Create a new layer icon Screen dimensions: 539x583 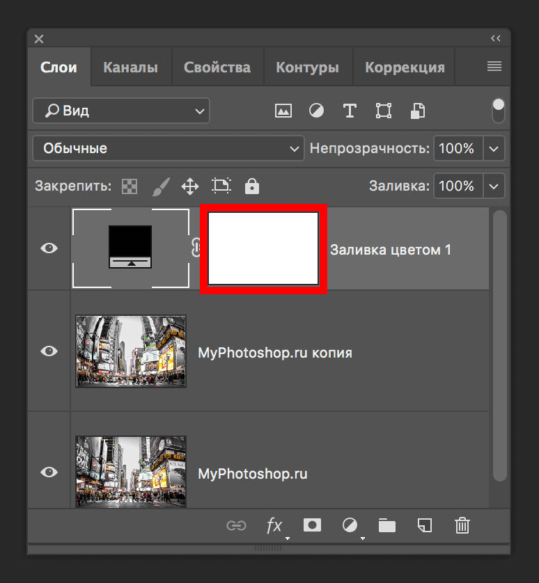[x=425, y=525]
